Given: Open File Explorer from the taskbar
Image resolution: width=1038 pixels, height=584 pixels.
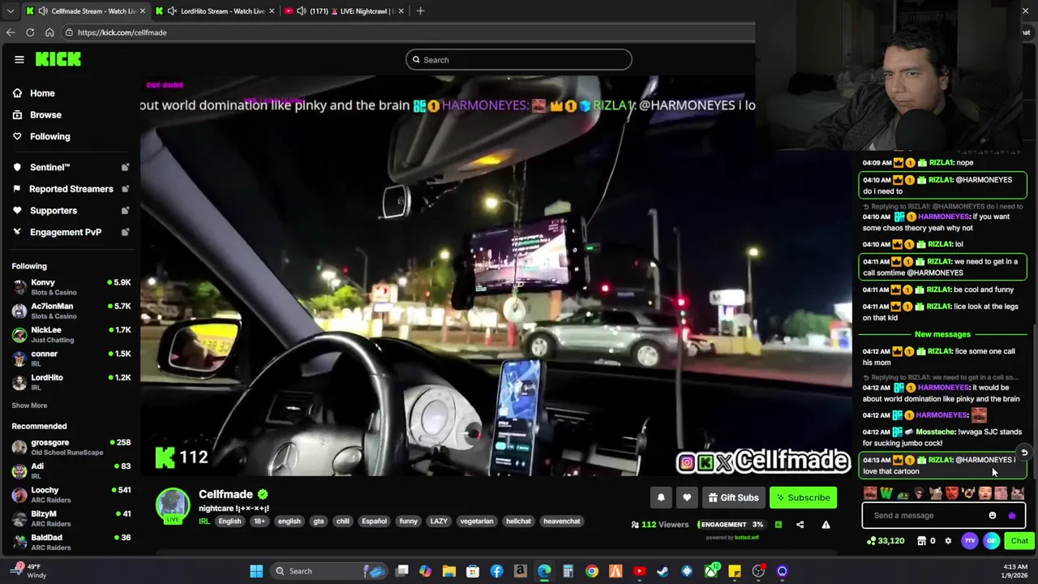Looking at the screenshot, I should pyautogui.click(x=448, y=571).
